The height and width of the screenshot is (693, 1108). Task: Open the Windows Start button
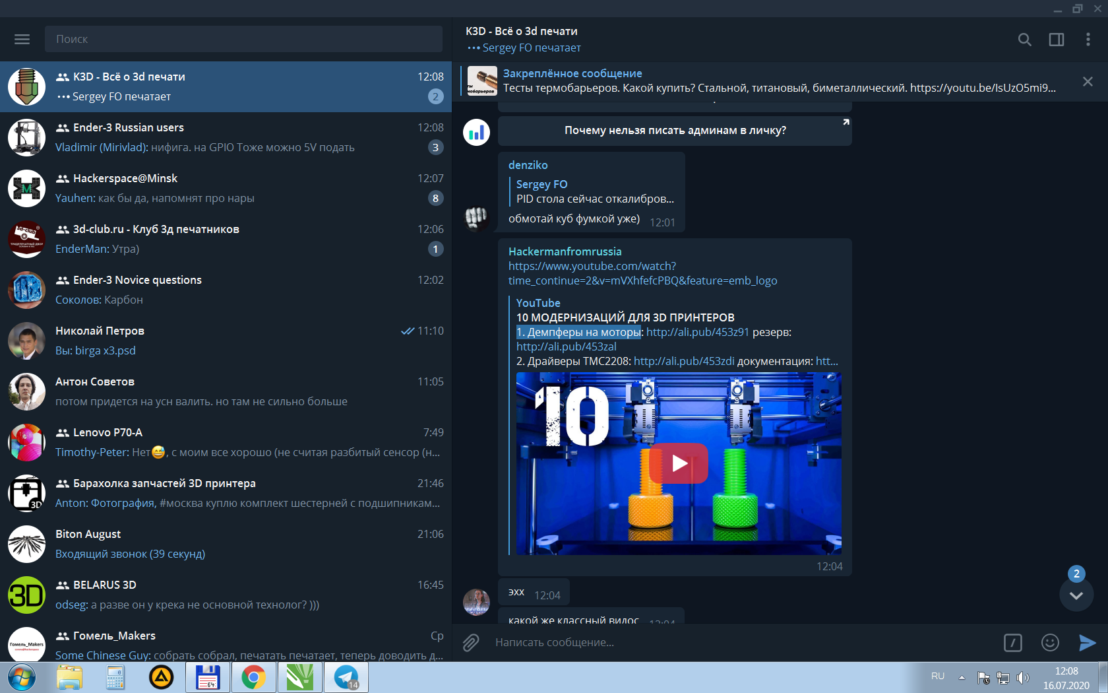[x=22, y=678]
